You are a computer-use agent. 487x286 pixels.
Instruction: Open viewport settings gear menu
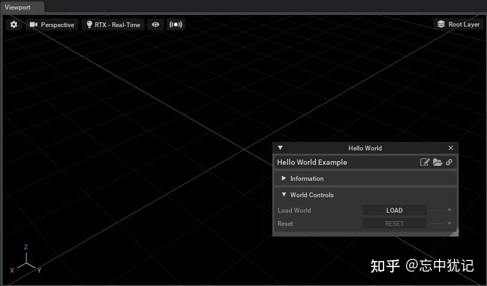[14, 24]
